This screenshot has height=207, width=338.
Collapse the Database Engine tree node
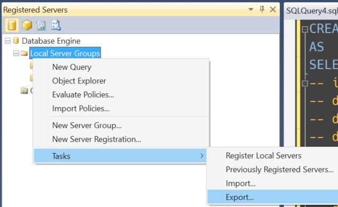pos(7,41)
